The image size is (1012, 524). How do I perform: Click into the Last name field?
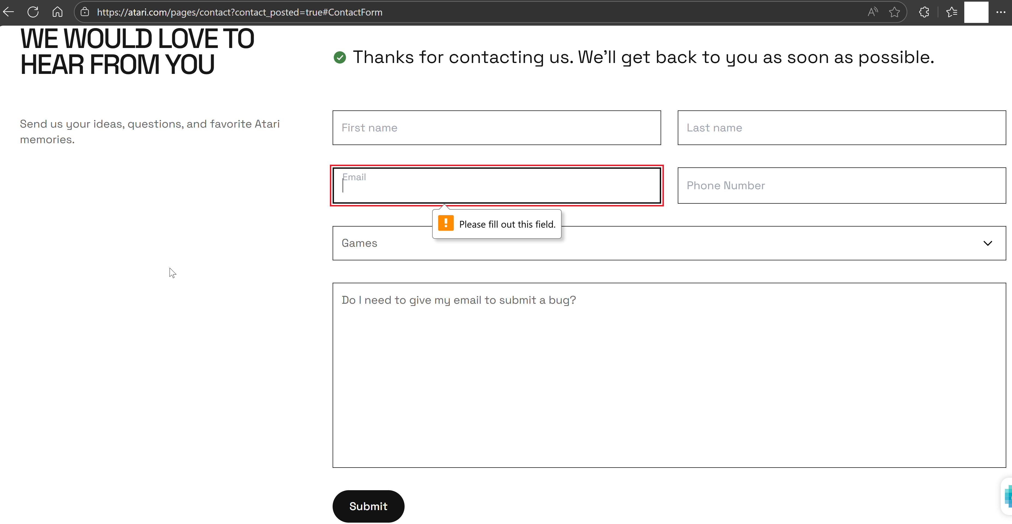842,128
